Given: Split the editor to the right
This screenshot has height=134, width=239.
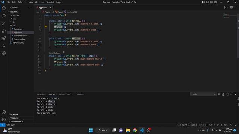Looking at the screenshot, I should 232,7.
